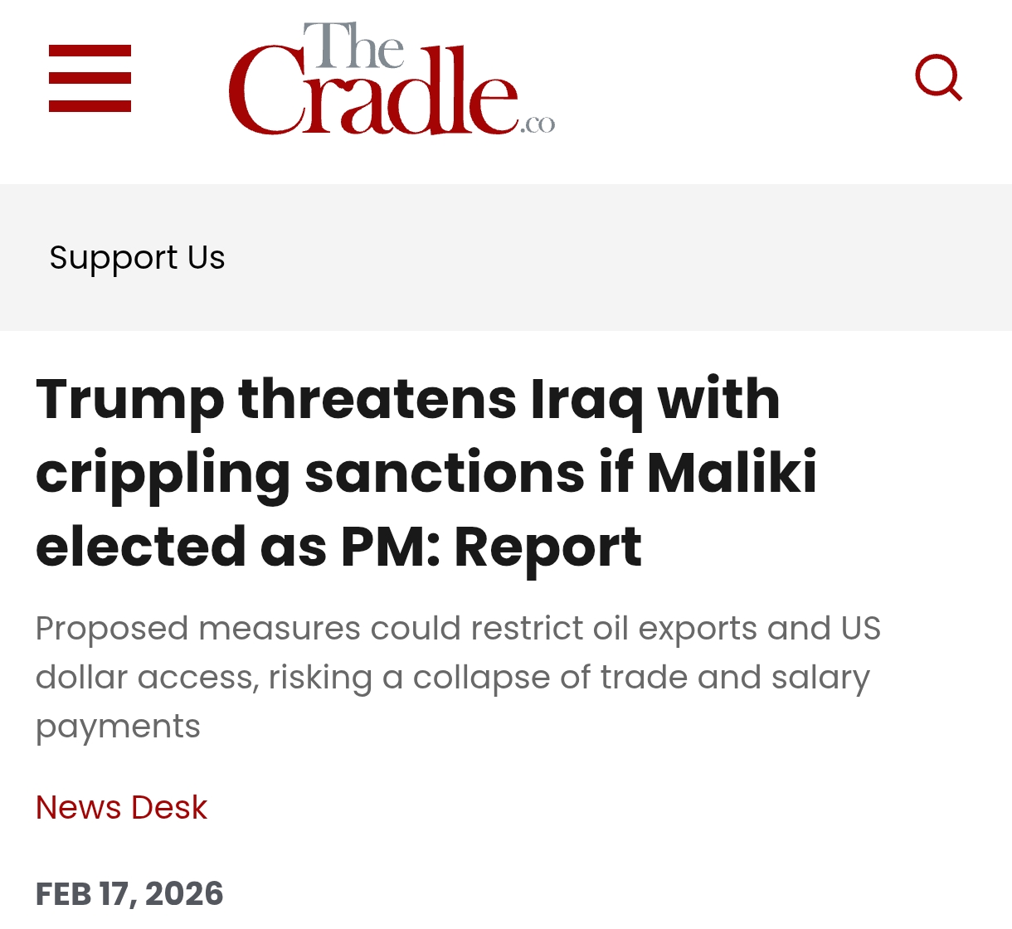This screenshot has width=1012, height=929.
Task: Click the word "payments" in the subheading
Action: point(118,727)
